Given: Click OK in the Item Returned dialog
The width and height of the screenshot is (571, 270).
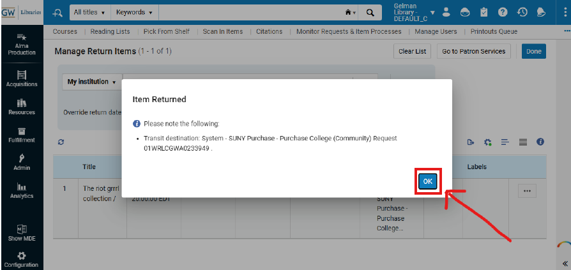Looking at the screenshot, I should [x=427, y=182].
